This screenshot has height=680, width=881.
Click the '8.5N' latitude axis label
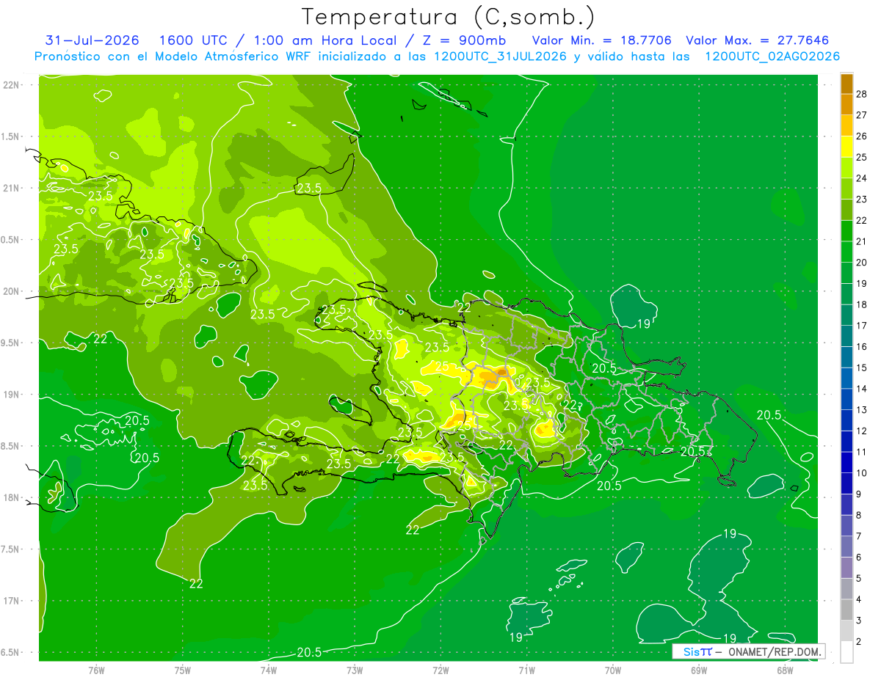coord(11,446)
